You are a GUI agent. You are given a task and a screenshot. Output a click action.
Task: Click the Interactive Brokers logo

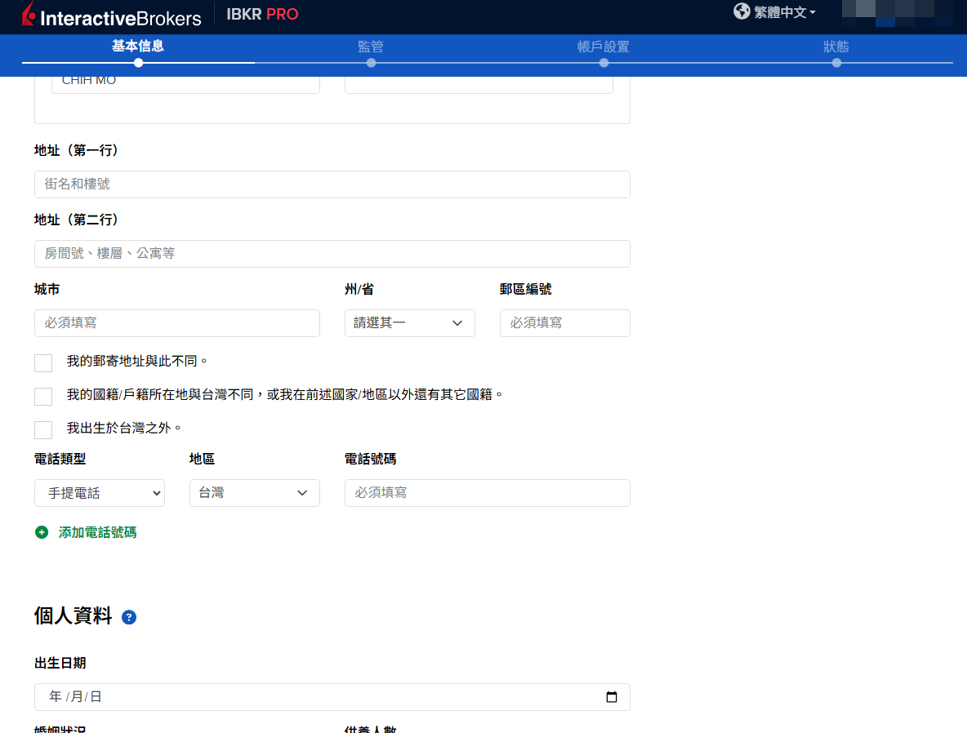(112, 16)
